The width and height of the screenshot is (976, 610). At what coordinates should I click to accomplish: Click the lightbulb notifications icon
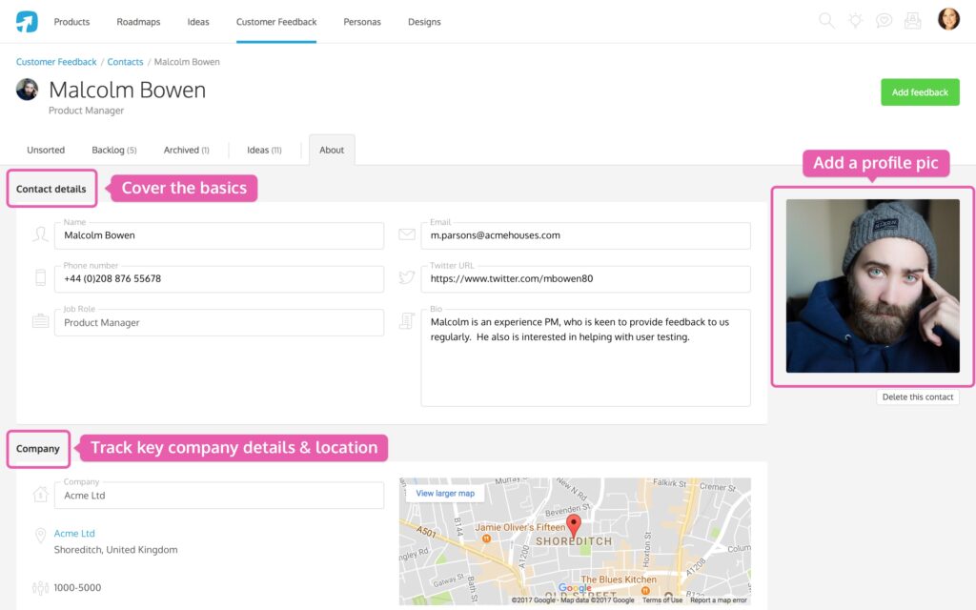point(855,19)
